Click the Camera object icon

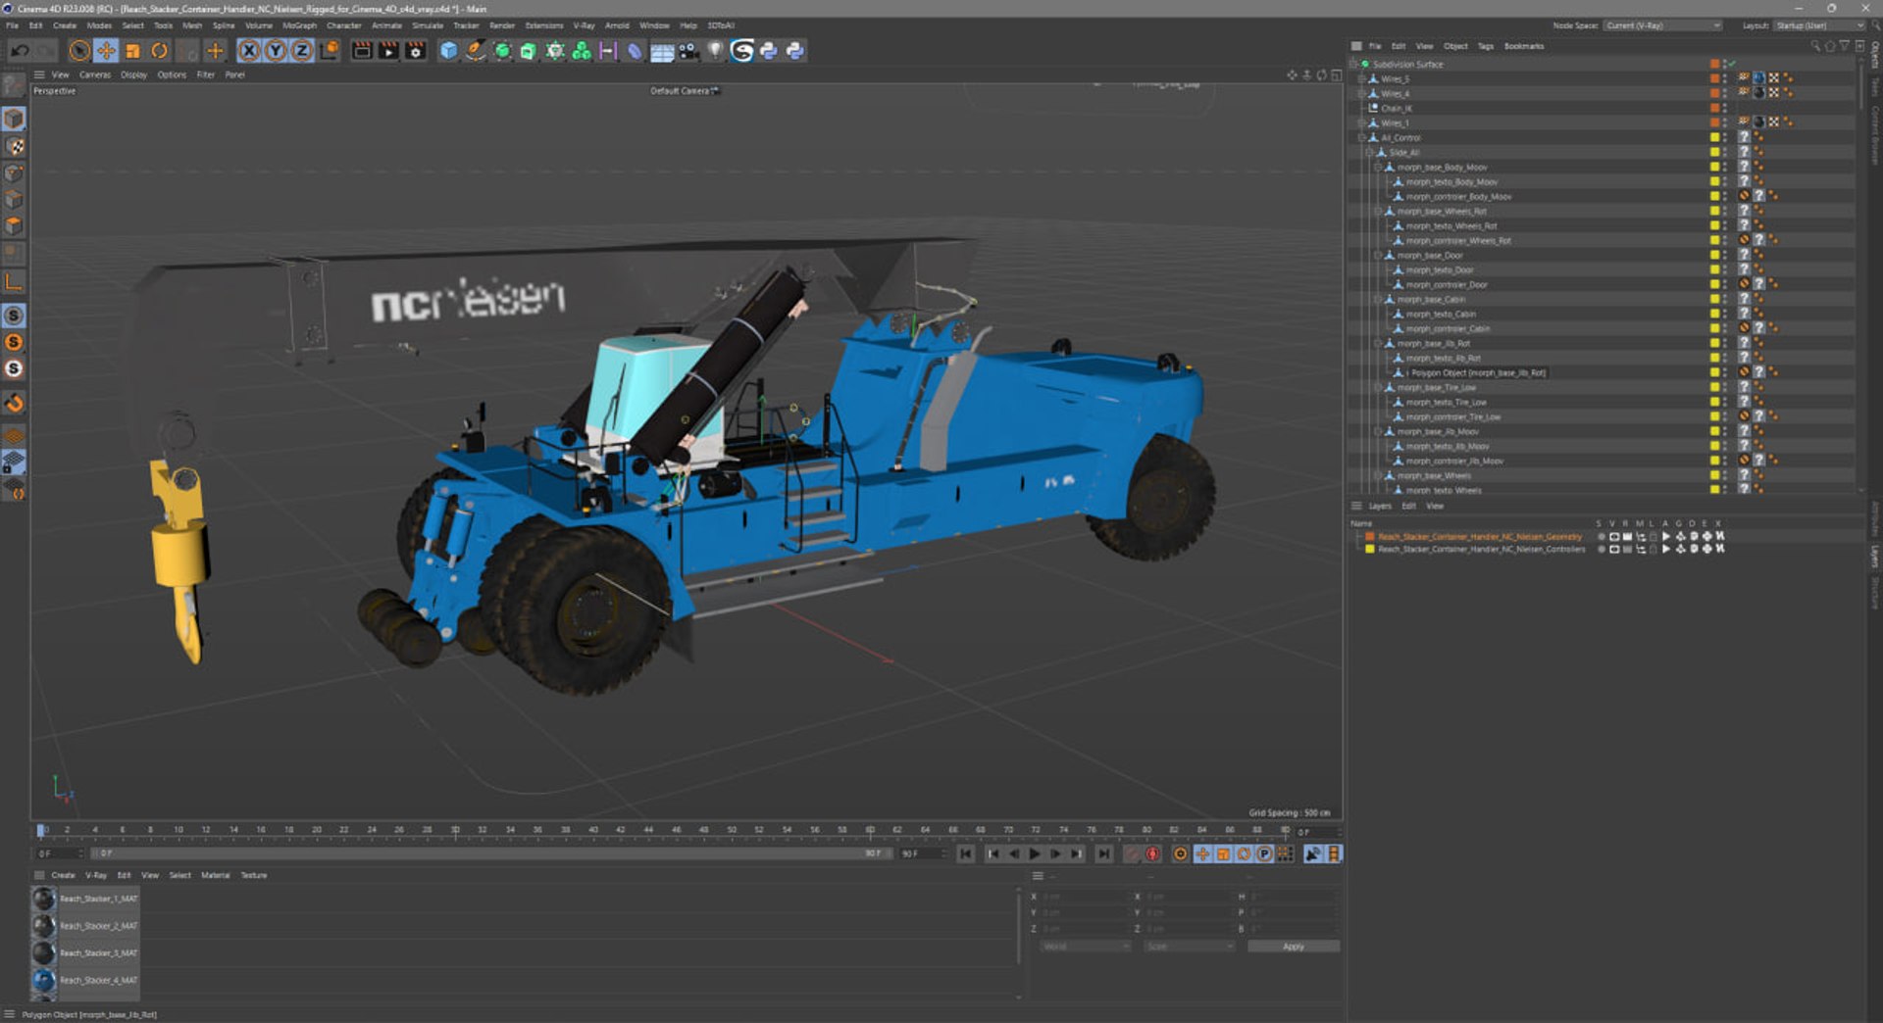pos(688,51)
